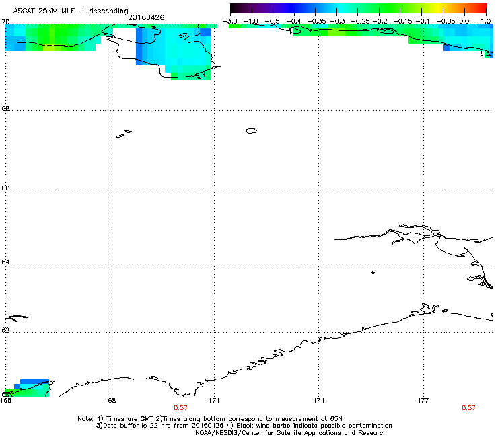Click the -0.05 color scale label

click(x=446, y=22)
